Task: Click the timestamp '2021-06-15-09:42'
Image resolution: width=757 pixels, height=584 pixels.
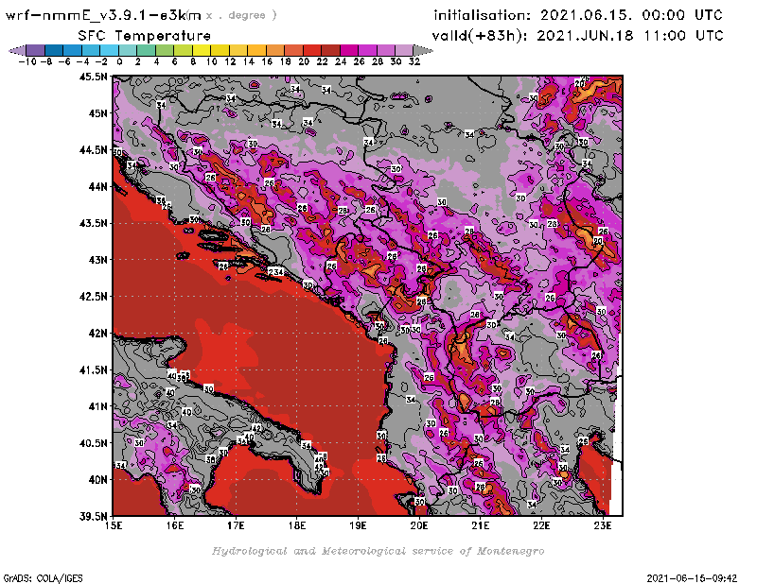Action: point(692,577)
